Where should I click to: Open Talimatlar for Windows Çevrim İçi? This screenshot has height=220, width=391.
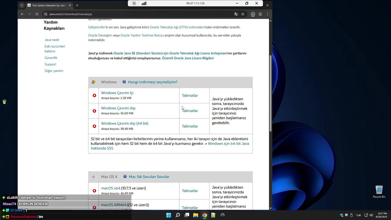pos(190,95)
